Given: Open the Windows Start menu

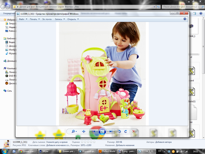Looking at the screenshot, I should coord(5,151).
